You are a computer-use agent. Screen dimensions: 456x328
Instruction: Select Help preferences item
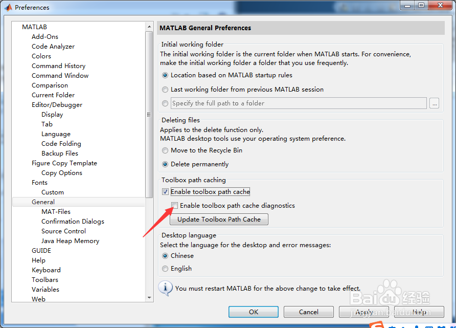pos(38,260)
